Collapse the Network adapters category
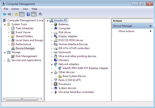This screenshot has width=155, height=108. [x=52, y=64]
